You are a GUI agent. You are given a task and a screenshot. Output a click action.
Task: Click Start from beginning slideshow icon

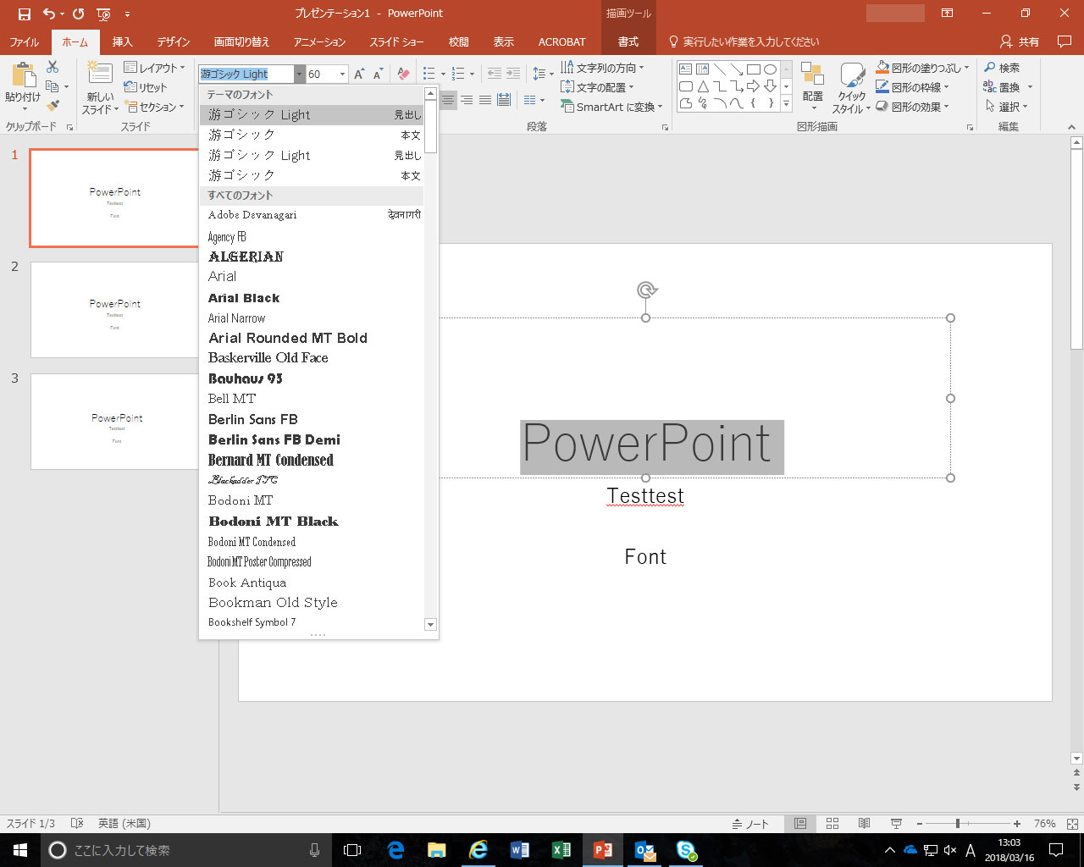103,14
